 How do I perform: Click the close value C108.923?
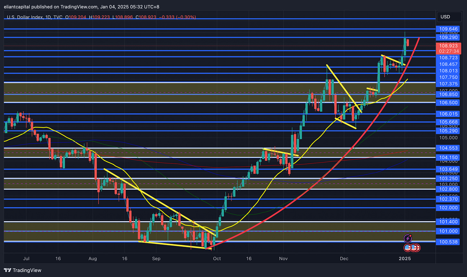coord(147,17)
